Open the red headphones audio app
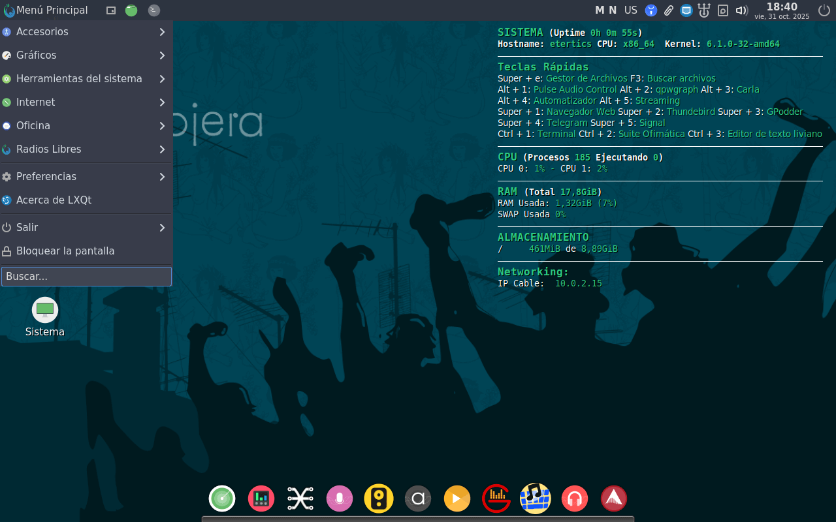This screenshot has width=836, height=522. (574, 498)
